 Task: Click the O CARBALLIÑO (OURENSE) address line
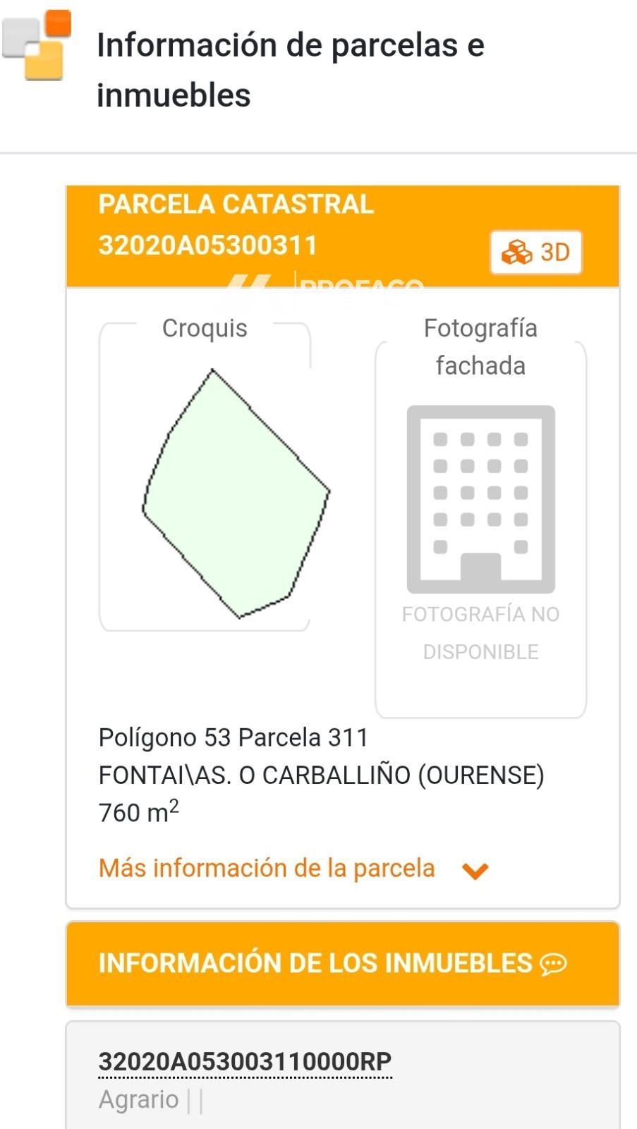click(321, 775)
